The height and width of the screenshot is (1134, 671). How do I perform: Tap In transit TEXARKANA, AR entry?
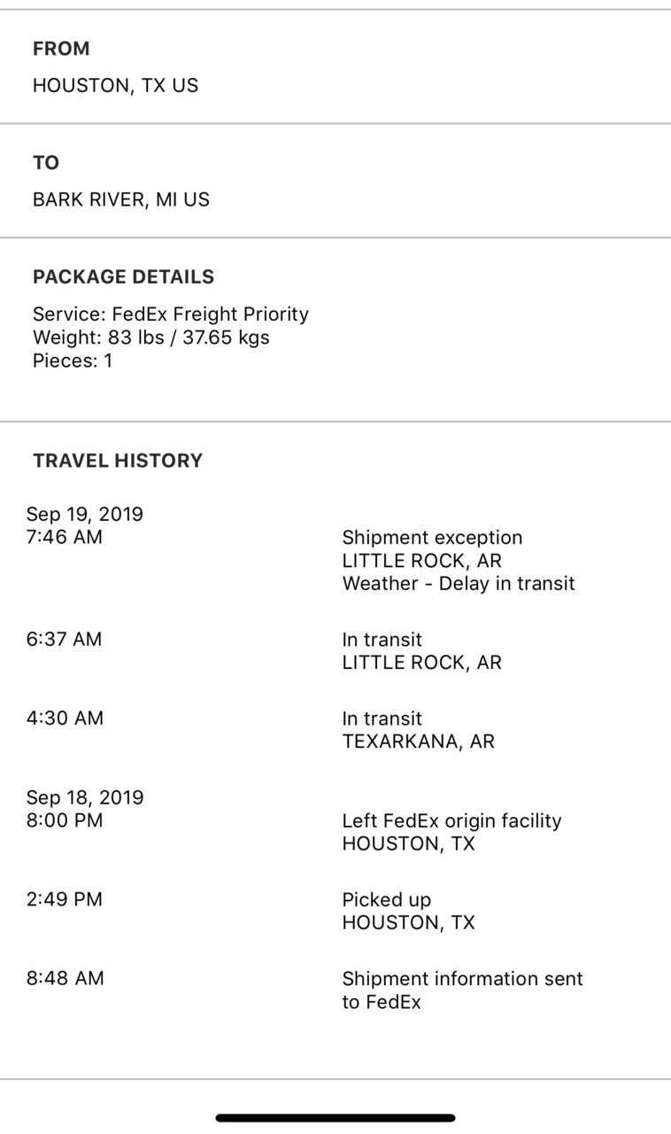click(x=419, y=730)
